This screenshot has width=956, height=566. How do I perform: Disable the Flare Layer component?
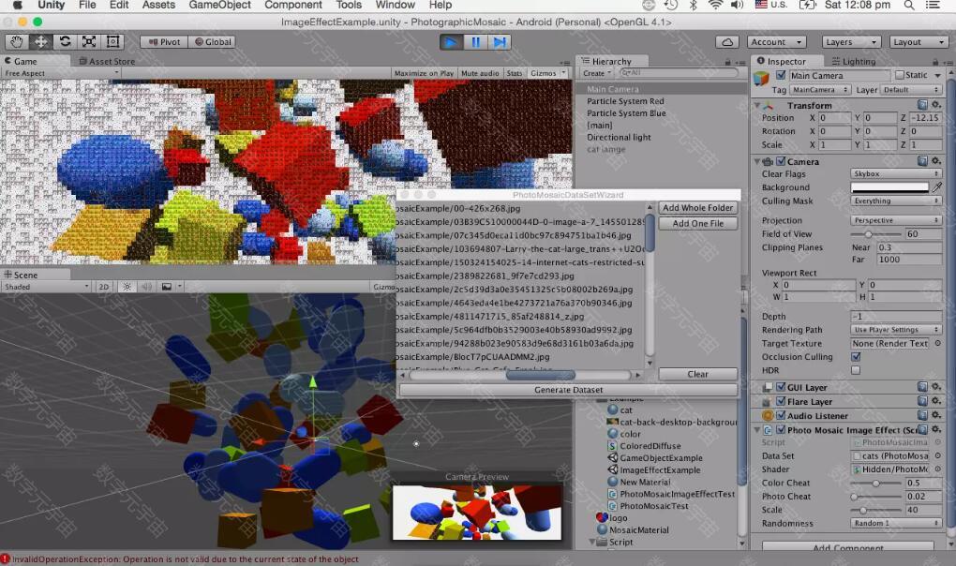[x=781, y=401]
